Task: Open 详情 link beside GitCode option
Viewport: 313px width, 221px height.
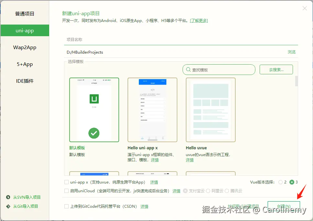Action: 144,206
